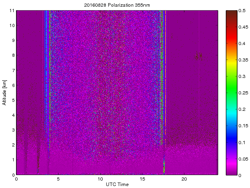Click colorbar tick label 0.45
Image resolution: width=250 pixels, height=188 pixels.
pyautogui.click(x=243, y=27)
